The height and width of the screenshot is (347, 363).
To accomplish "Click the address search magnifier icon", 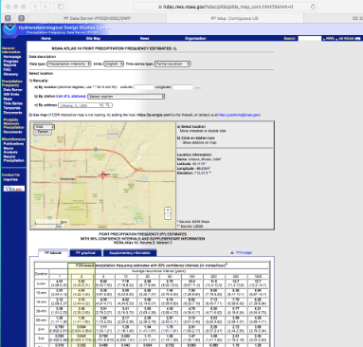I will 108,105.
